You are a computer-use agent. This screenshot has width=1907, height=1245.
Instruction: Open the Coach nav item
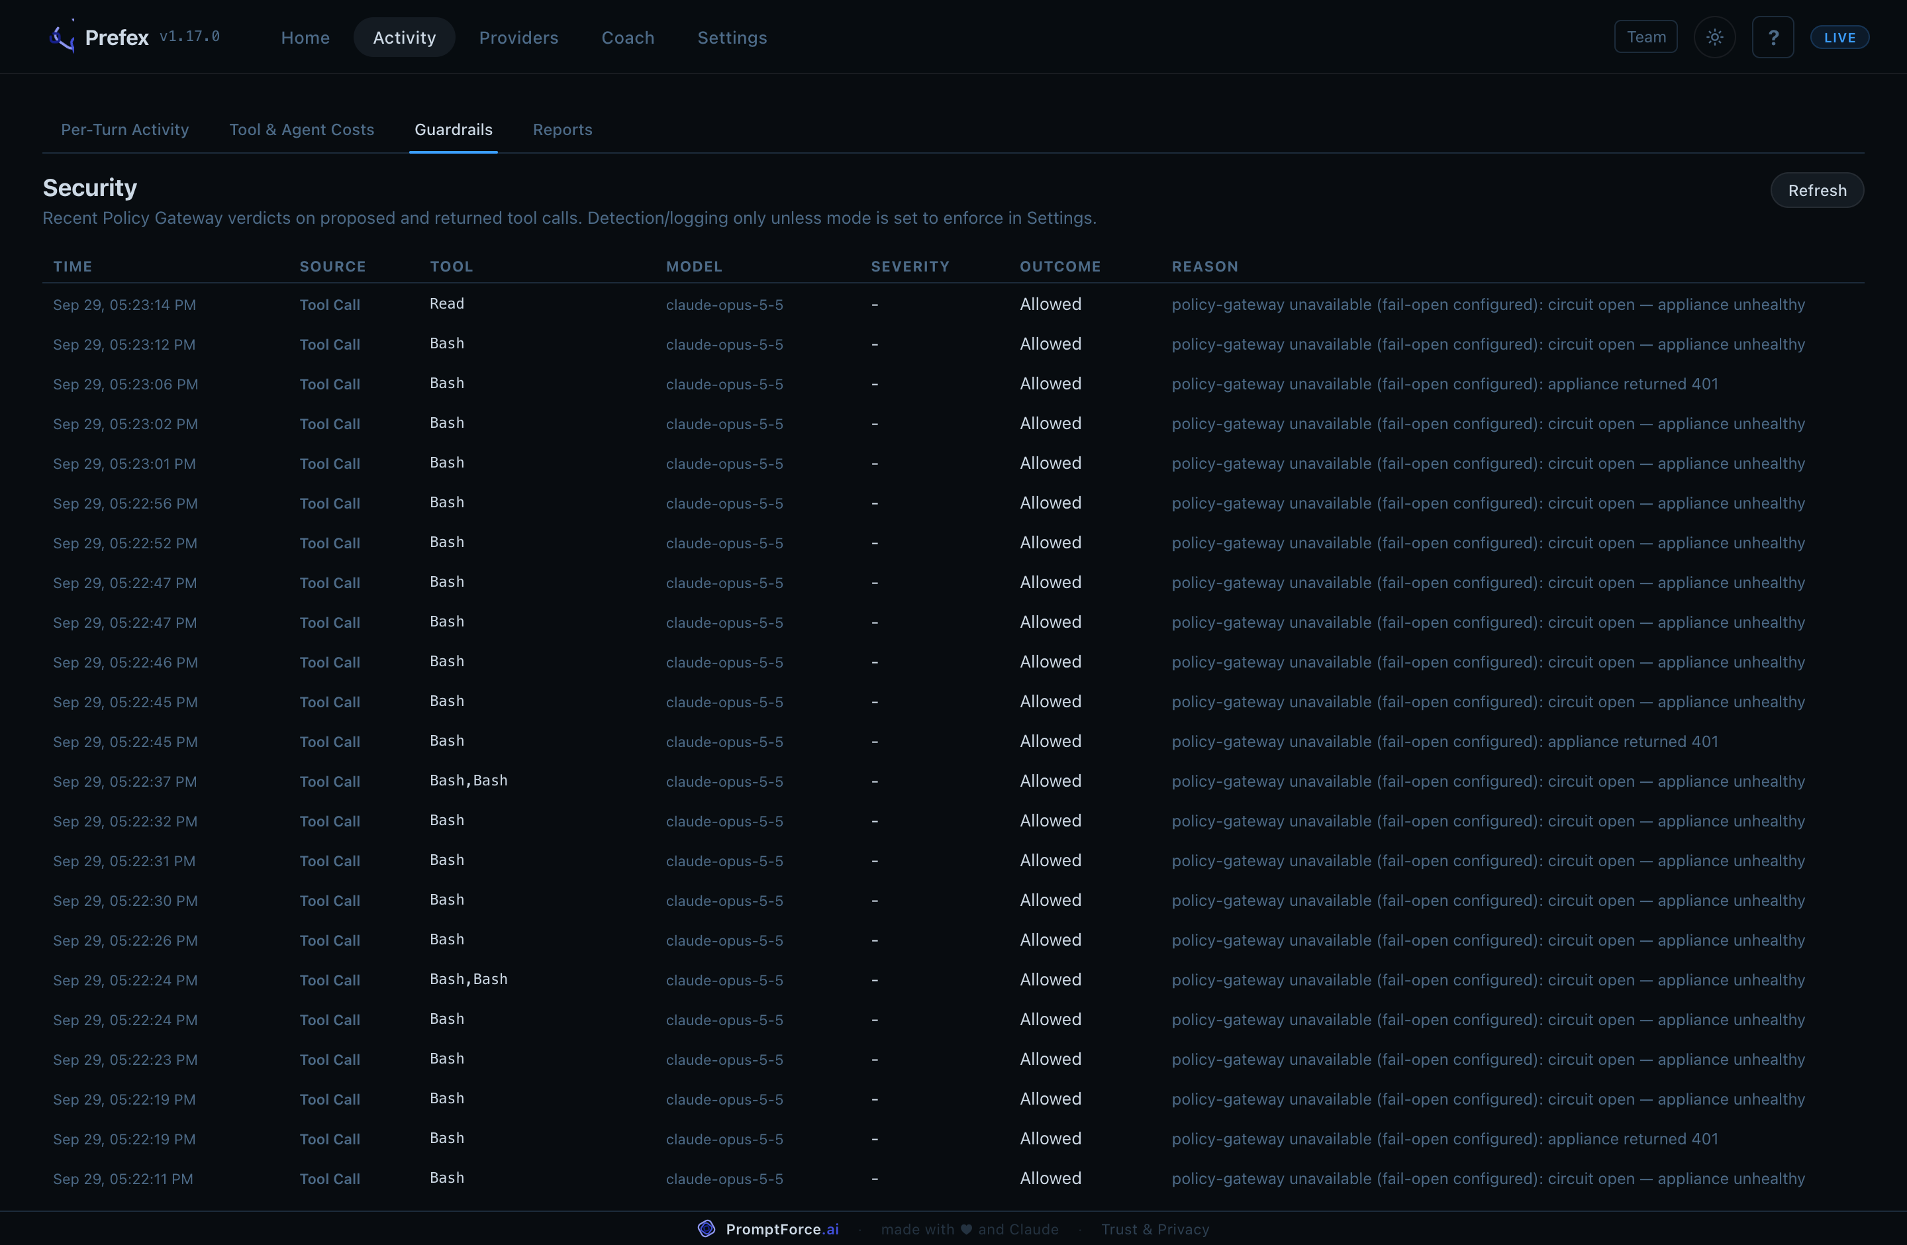pos(627,37)
